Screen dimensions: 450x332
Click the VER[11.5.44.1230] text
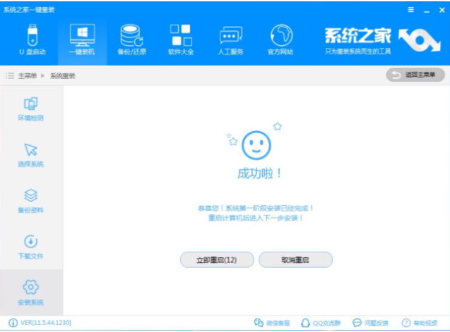(x=46, y=323)
